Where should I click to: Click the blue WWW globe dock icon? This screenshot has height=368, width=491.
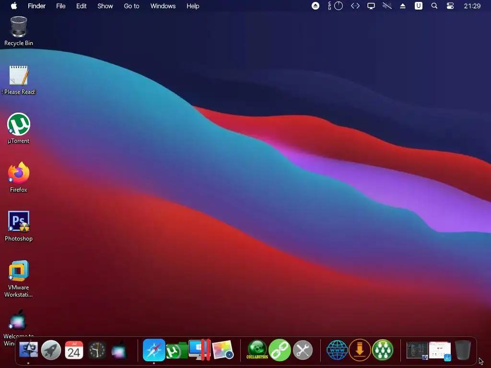point(337,350)
